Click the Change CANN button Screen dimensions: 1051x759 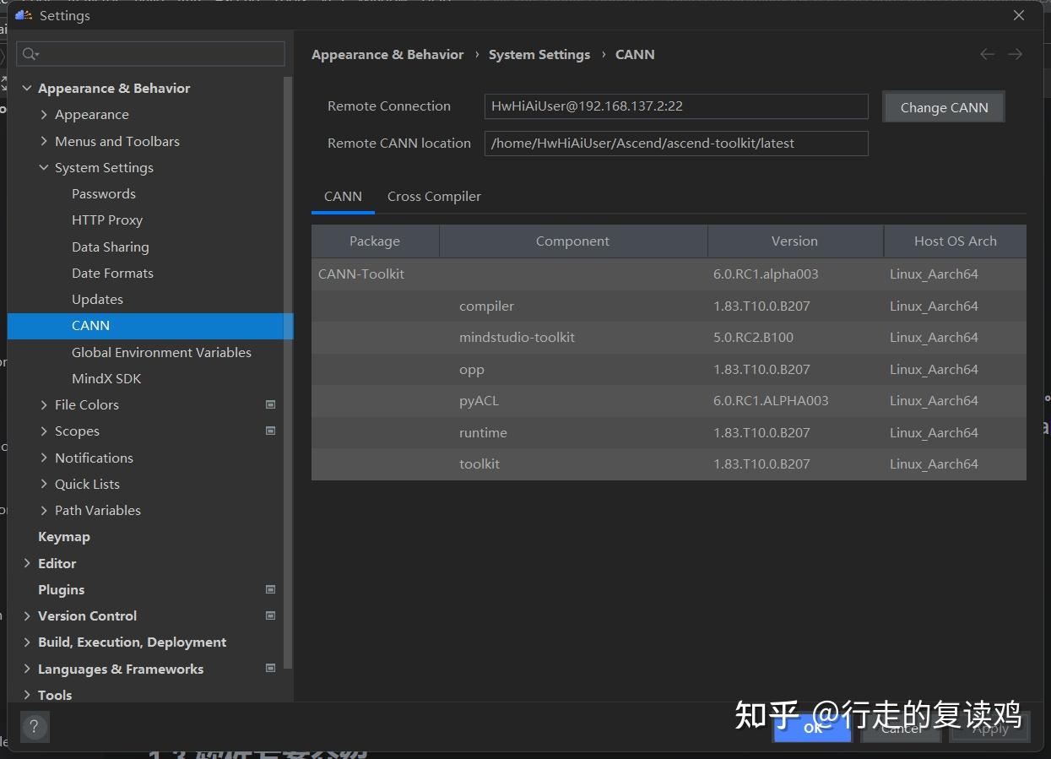(x=944, y=107)
